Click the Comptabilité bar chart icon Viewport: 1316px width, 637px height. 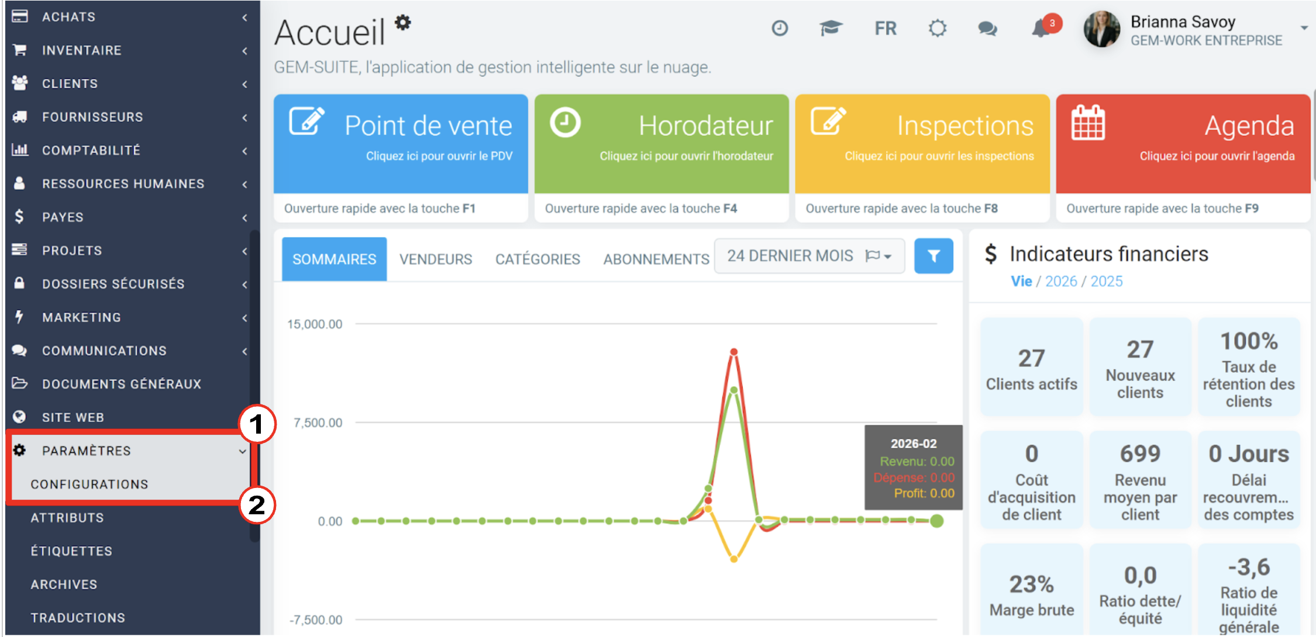coord(20,150)
